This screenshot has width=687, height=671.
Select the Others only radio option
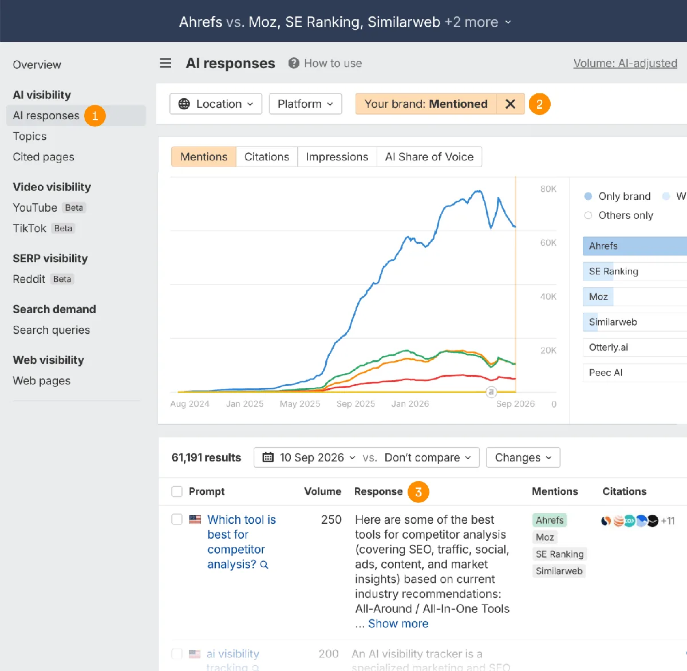(588, 215)
